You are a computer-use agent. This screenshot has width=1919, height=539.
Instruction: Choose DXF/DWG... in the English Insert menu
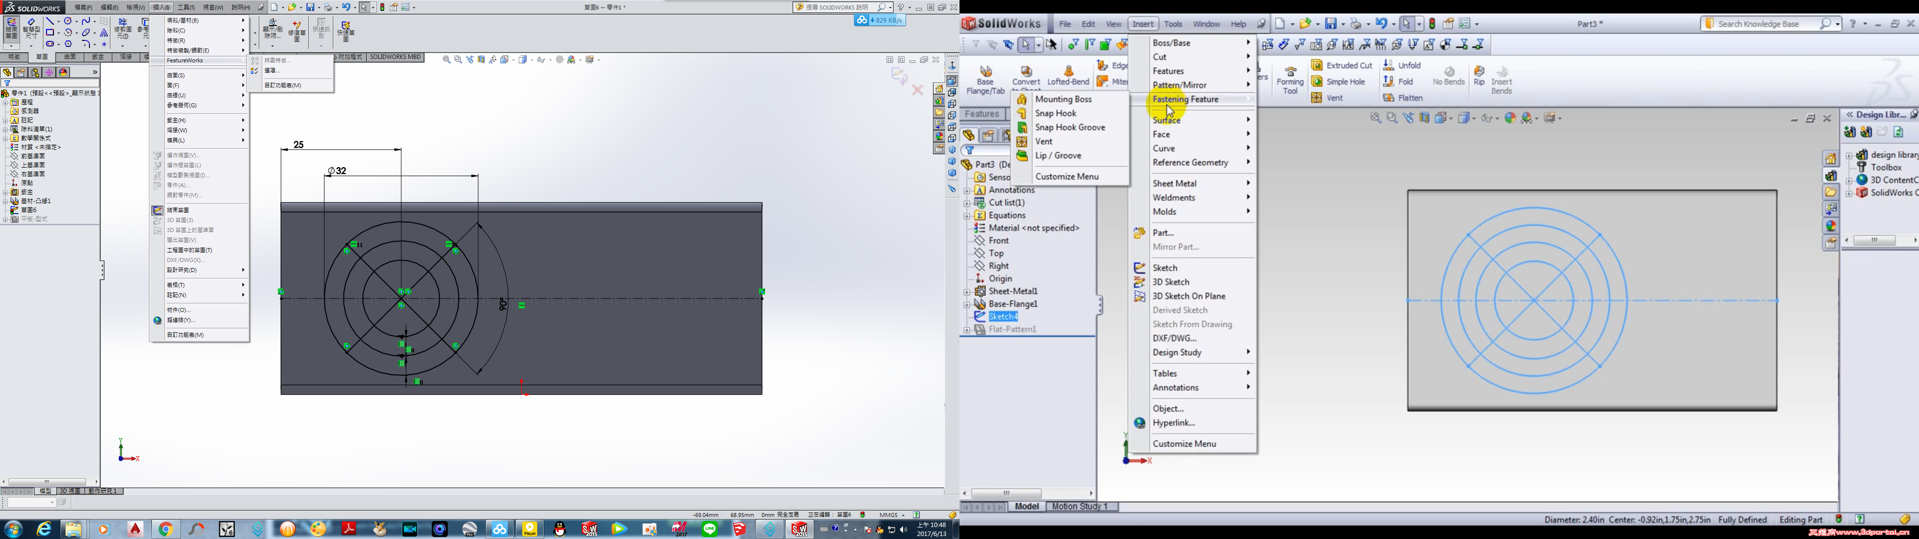pos(1193,339)
